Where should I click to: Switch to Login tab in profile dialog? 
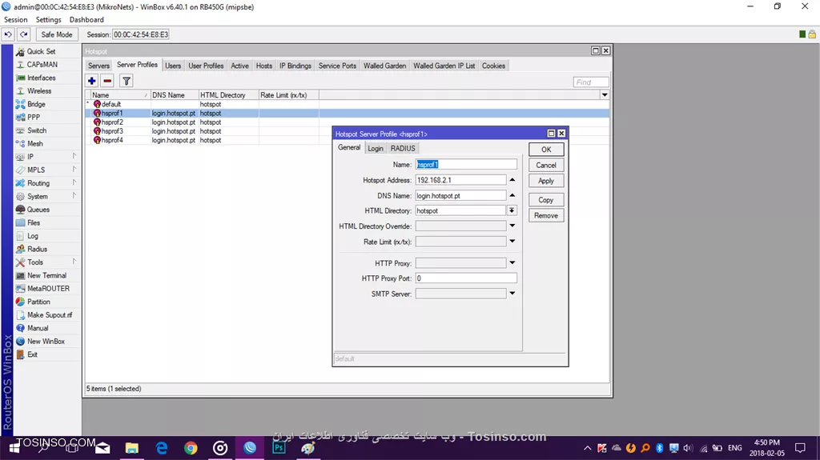tap(376, 149)
